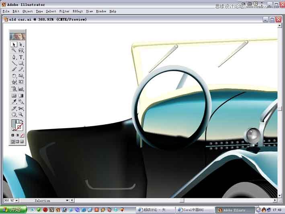Select the Rotate tool

(x=14, y=76)
